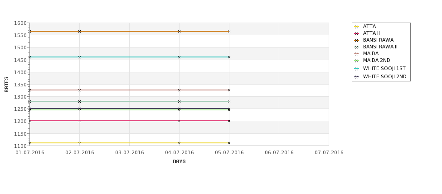Select the WHITE SOOJI 1ST point on 04-07-2016

tap(179, 57)
